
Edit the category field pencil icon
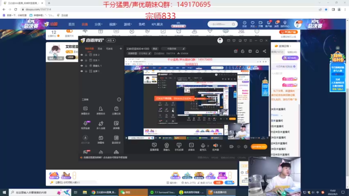pyautogui.click(x=150, y=54)
